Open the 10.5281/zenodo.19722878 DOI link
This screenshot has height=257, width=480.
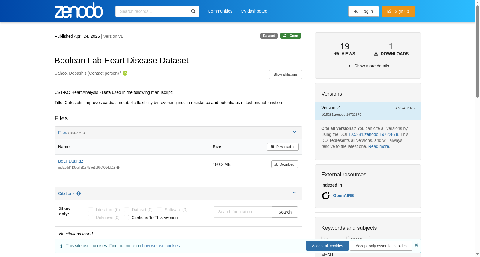(x=373, y=134)
